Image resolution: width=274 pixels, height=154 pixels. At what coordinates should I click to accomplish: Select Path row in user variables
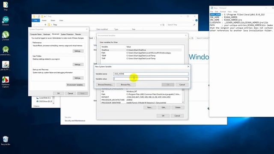(x=141, y=53)
